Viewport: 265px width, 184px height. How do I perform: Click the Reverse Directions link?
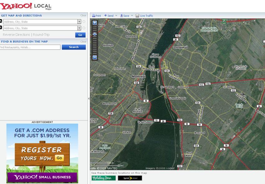[x=17, y=35]
